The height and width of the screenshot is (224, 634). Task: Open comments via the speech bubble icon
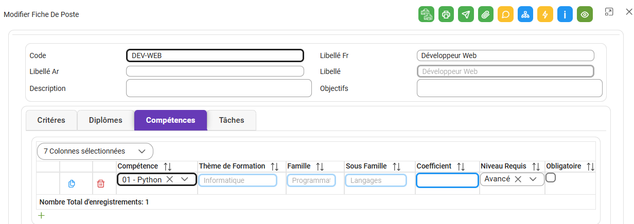click(x=505, y=14)
